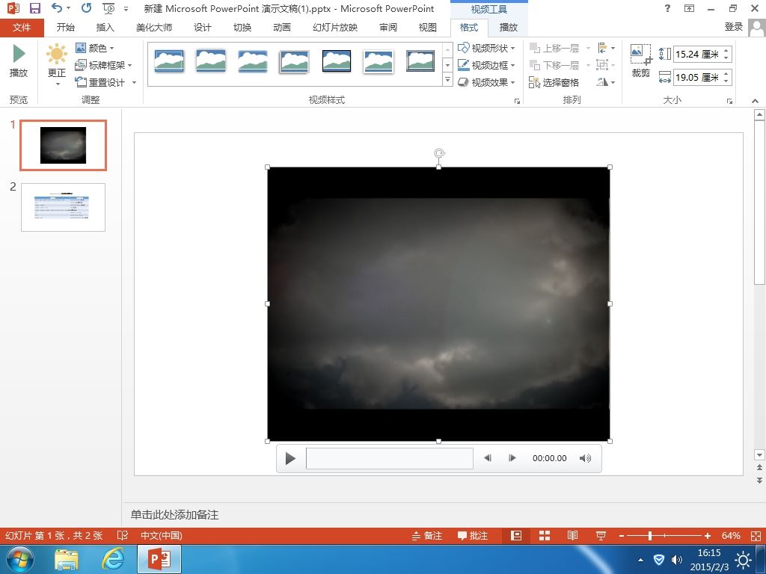Open the 更正 corrections sun icon
Viewport: 766px width, 574px height.
(57, 54)
